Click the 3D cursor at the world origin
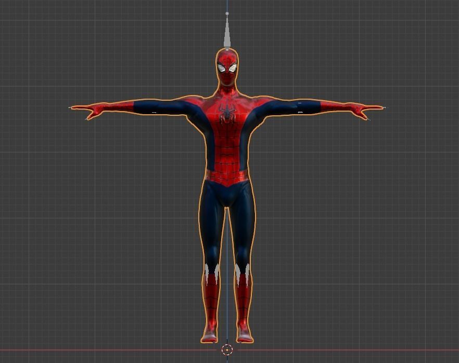Image resolution: width=459 pixels, height=363 pixels. [x=227, y=349]
